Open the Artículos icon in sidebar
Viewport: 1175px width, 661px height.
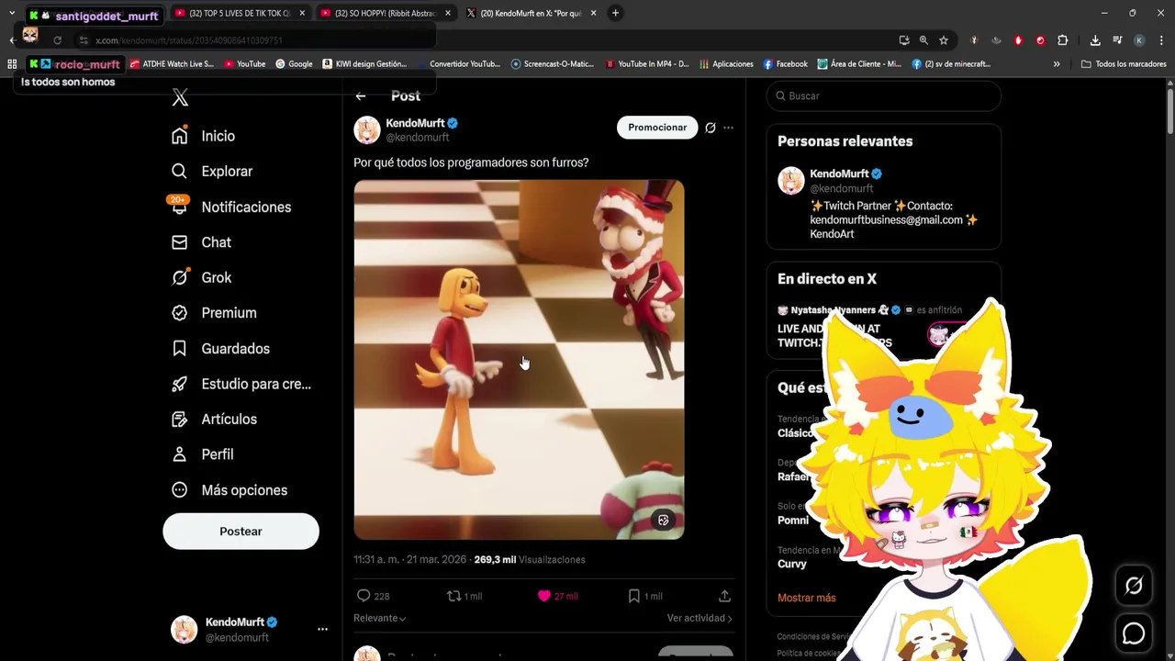point(180,420)
